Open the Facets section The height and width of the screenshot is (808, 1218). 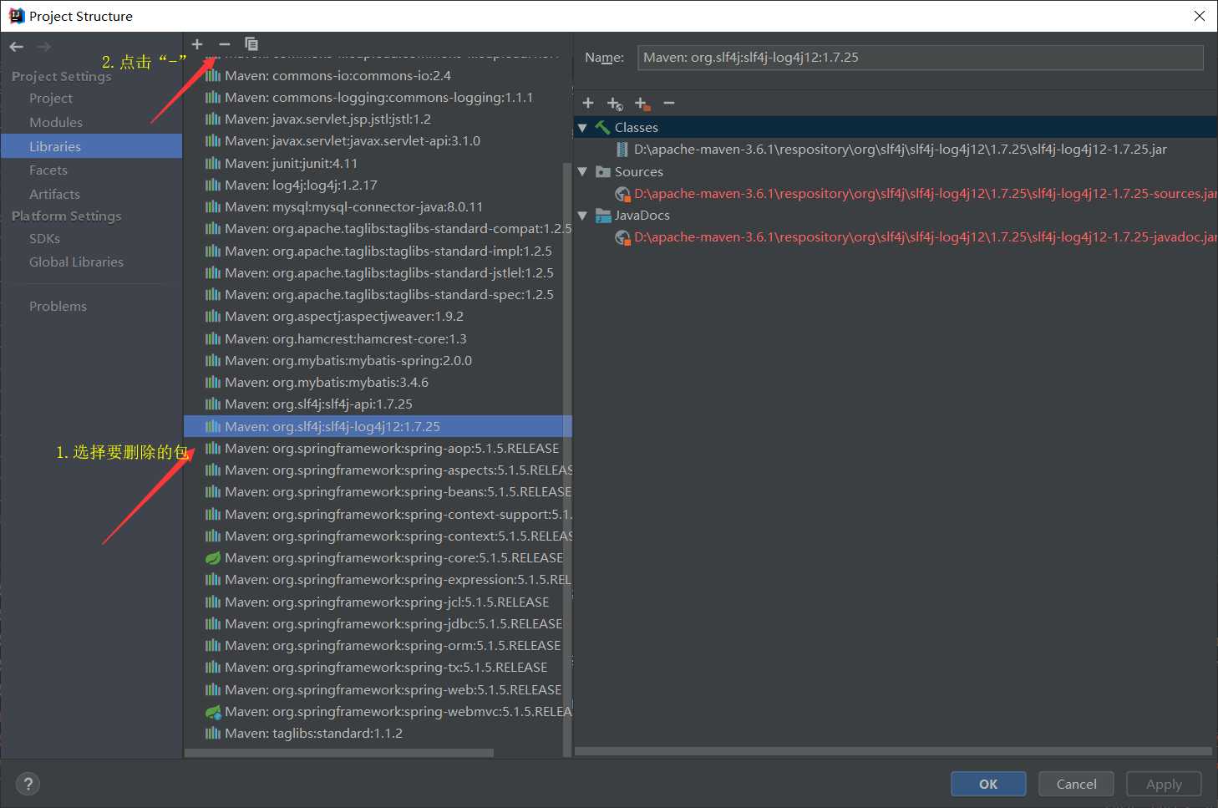(48, 170)
